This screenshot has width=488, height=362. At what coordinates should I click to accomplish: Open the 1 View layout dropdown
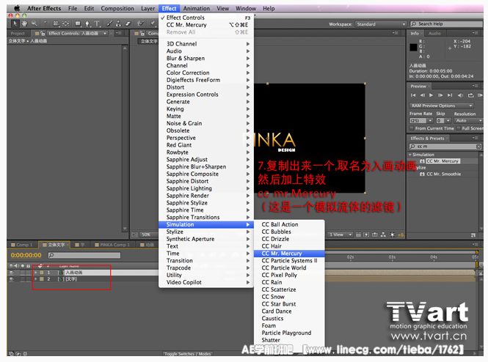[340, 234]
